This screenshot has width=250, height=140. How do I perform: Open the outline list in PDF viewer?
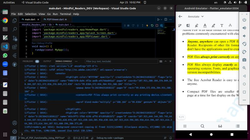(237, 126)
